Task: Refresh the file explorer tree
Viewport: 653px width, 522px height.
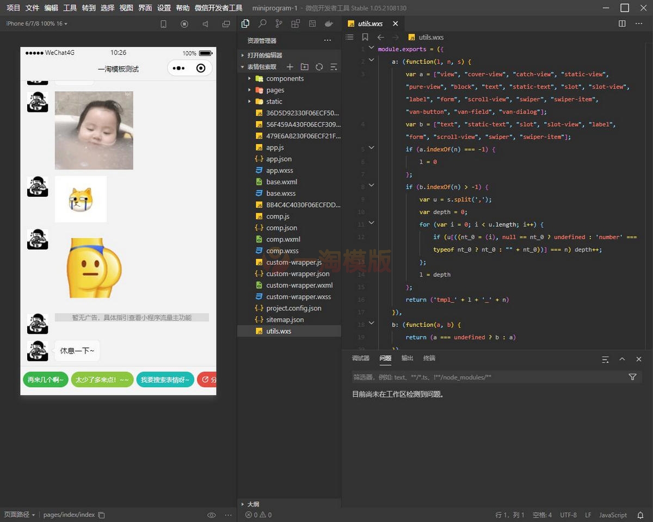Action: pos(319,67)
